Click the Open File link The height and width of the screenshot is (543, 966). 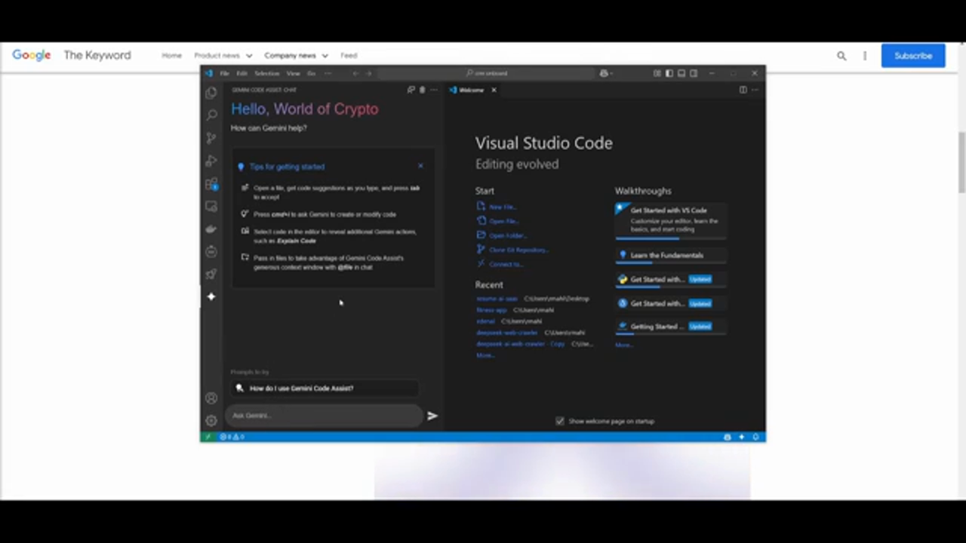coord(497,221)
